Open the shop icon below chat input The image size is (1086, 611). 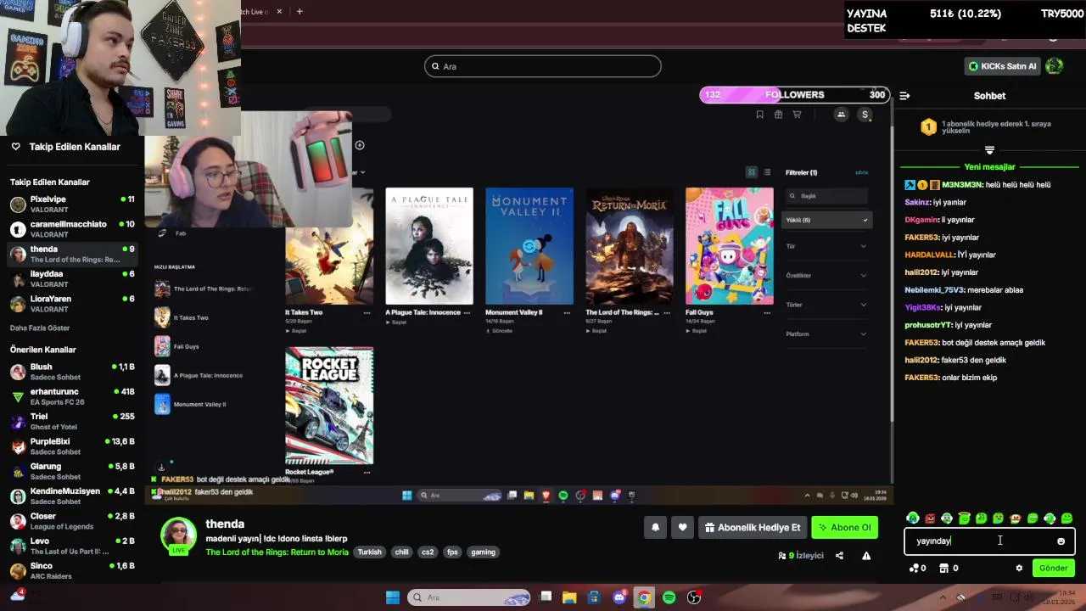(x=949, y=569)
